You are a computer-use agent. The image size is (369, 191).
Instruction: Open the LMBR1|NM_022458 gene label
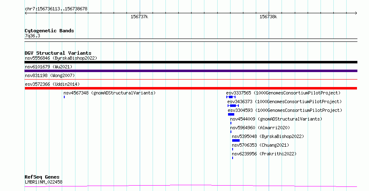tap(44, 182)
